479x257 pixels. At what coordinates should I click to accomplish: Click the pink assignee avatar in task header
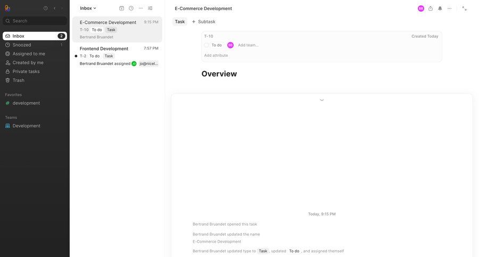[x=421, y=8]
